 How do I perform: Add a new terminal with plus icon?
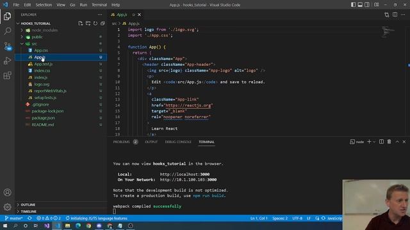pyautogui.click(x=369, y=142)
